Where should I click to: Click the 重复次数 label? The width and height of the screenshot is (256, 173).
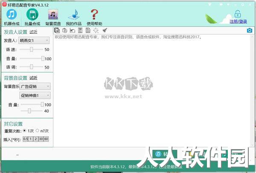tap(13, 131)
